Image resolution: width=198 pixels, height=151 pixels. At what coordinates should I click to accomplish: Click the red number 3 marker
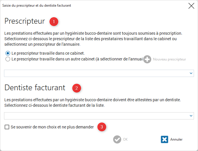[102, 127]
